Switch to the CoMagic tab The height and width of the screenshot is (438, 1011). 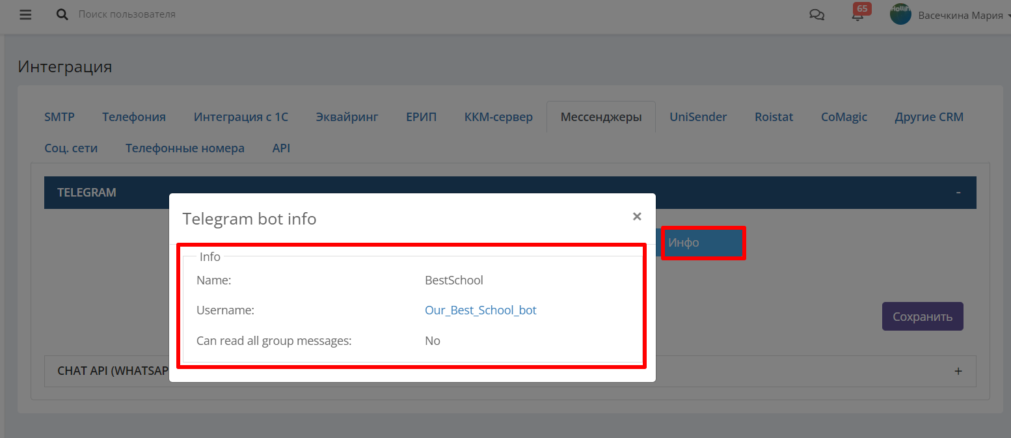coord(844,117)
